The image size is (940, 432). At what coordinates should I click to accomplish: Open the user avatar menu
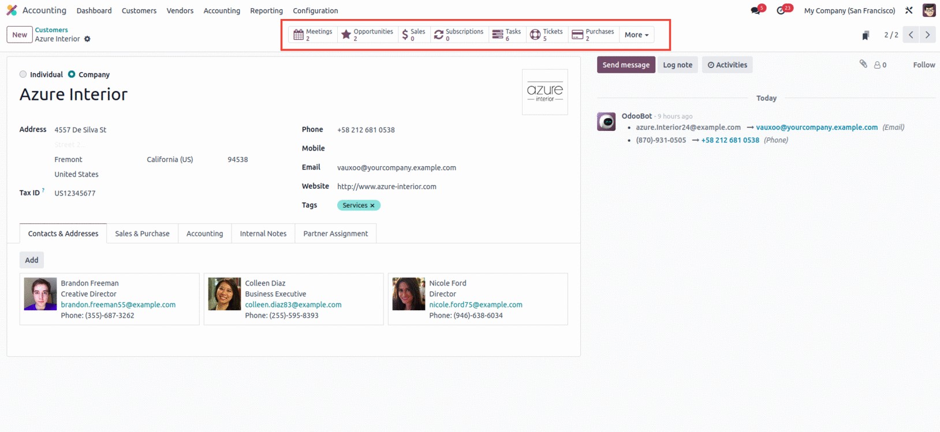(x=929, y=10)
